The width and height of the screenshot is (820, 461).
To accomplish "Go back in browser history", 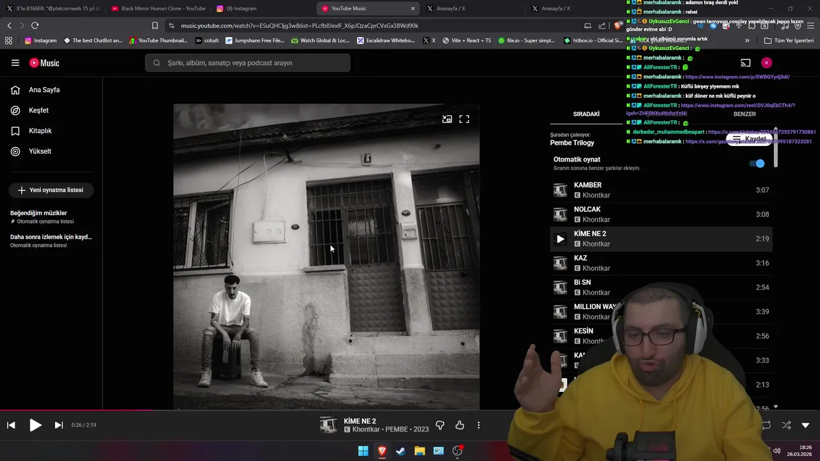I will click(x=9, y=26).
